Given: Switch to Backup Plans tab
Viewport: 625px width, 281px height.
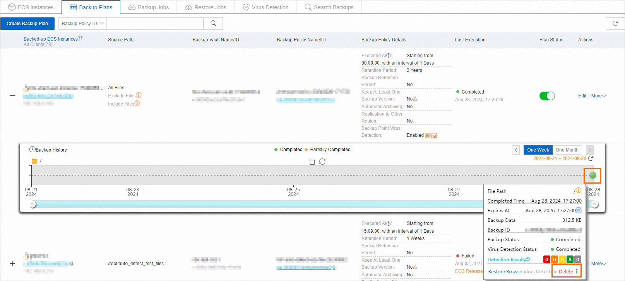Looking at the screenshot, I should (x=91, y=7).
